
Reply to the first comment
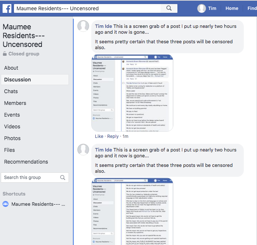(x=113, y=136)
